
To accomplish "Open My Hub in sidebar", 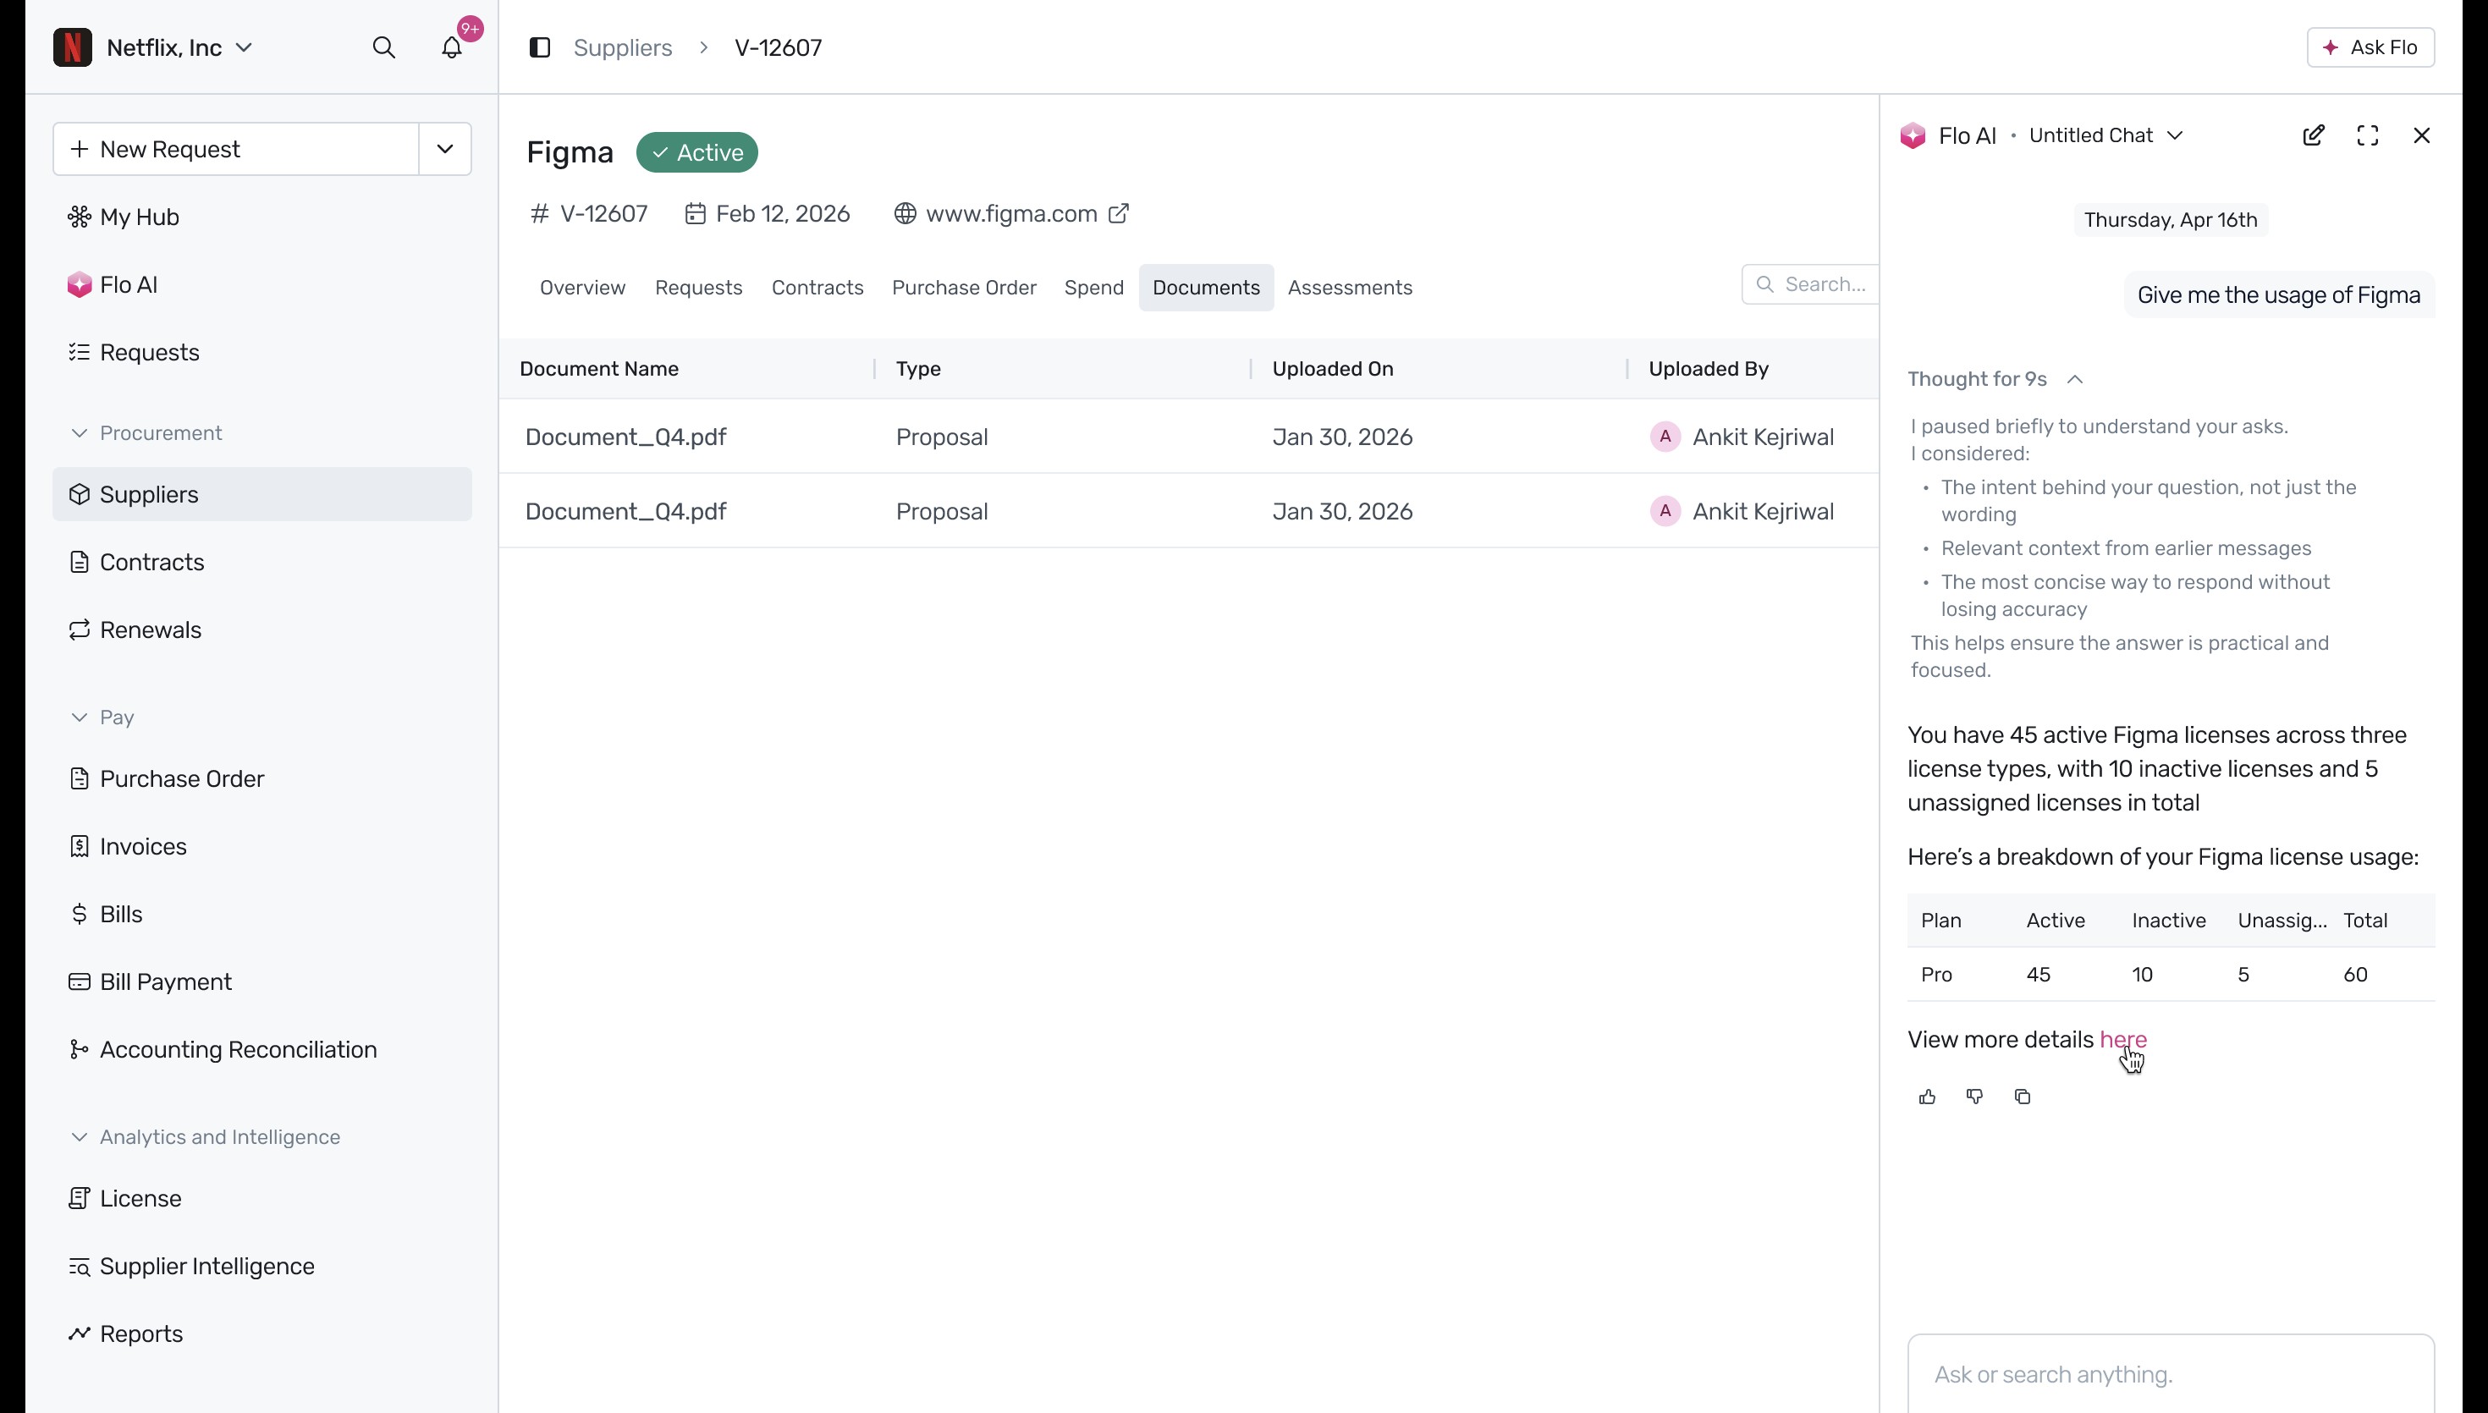I will click(262, 217).
